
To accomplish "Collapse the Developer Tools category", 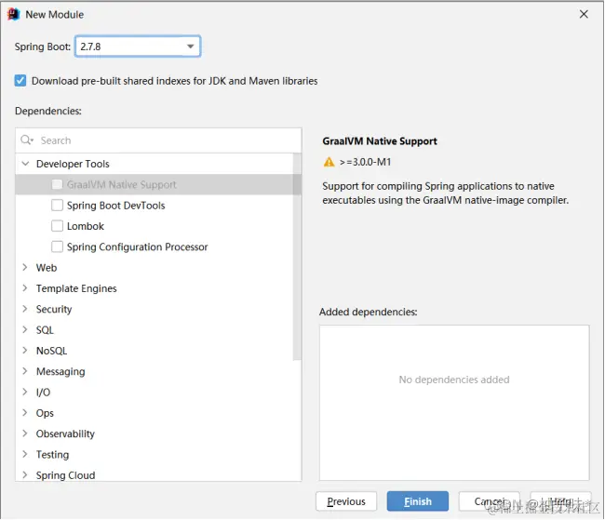I will (x=26, y=164).
